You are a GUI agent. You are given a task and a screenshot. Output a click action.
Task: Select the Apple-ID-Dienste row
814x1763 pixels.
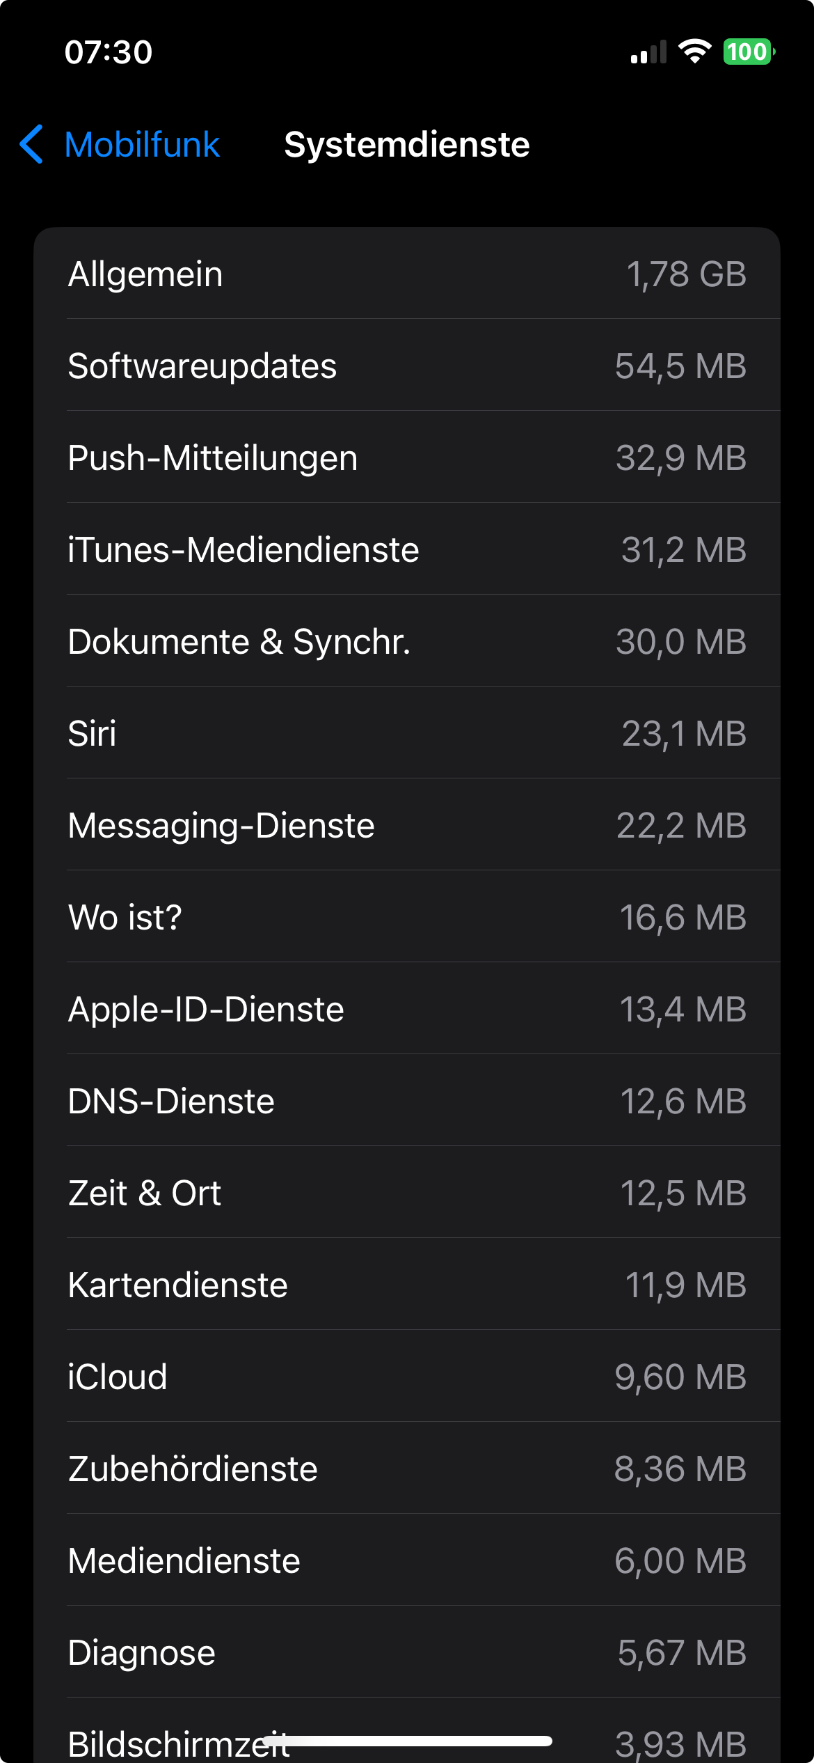click(x=407, y=1009)
